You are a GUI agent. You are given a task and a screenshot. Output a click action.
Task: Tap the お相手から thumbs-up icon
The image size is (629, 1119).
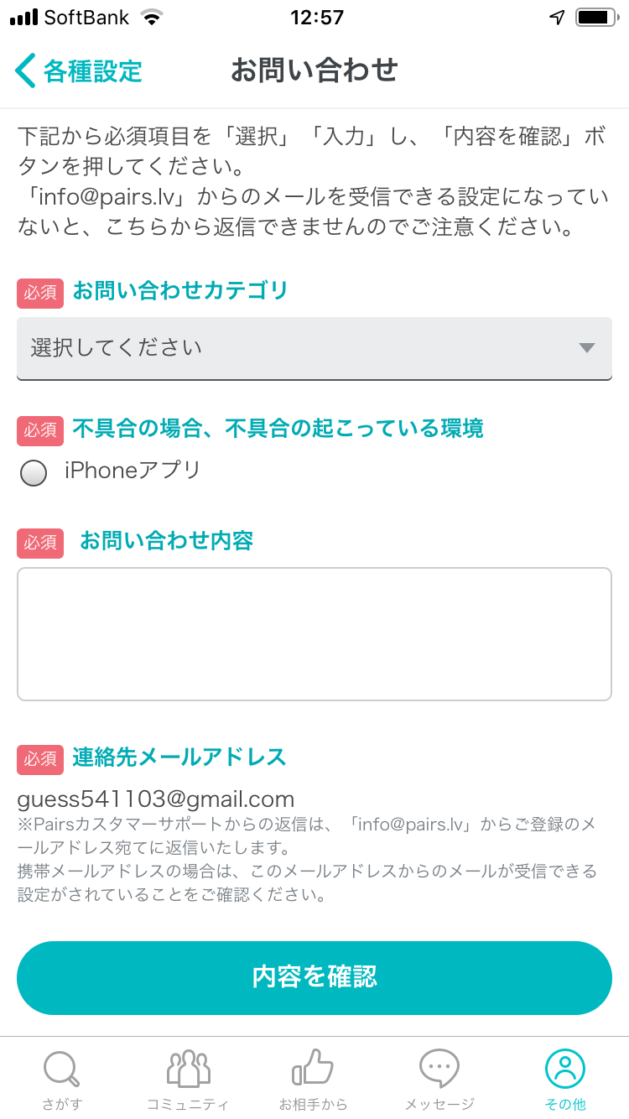pos(313,1068)
